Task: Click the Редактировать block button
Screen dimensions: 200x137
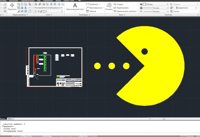Action: (x=122, y=8)
